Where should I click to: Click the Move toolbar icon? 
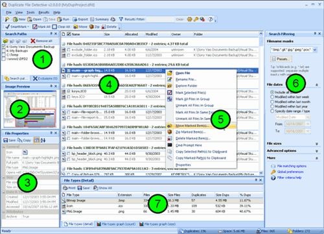pyautogui.click(x=76, y=27)
